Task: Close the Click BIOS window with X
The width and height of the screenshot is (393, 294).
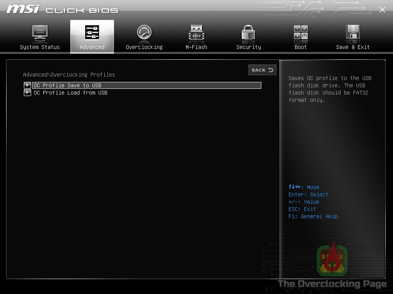Action: (382, 10)
